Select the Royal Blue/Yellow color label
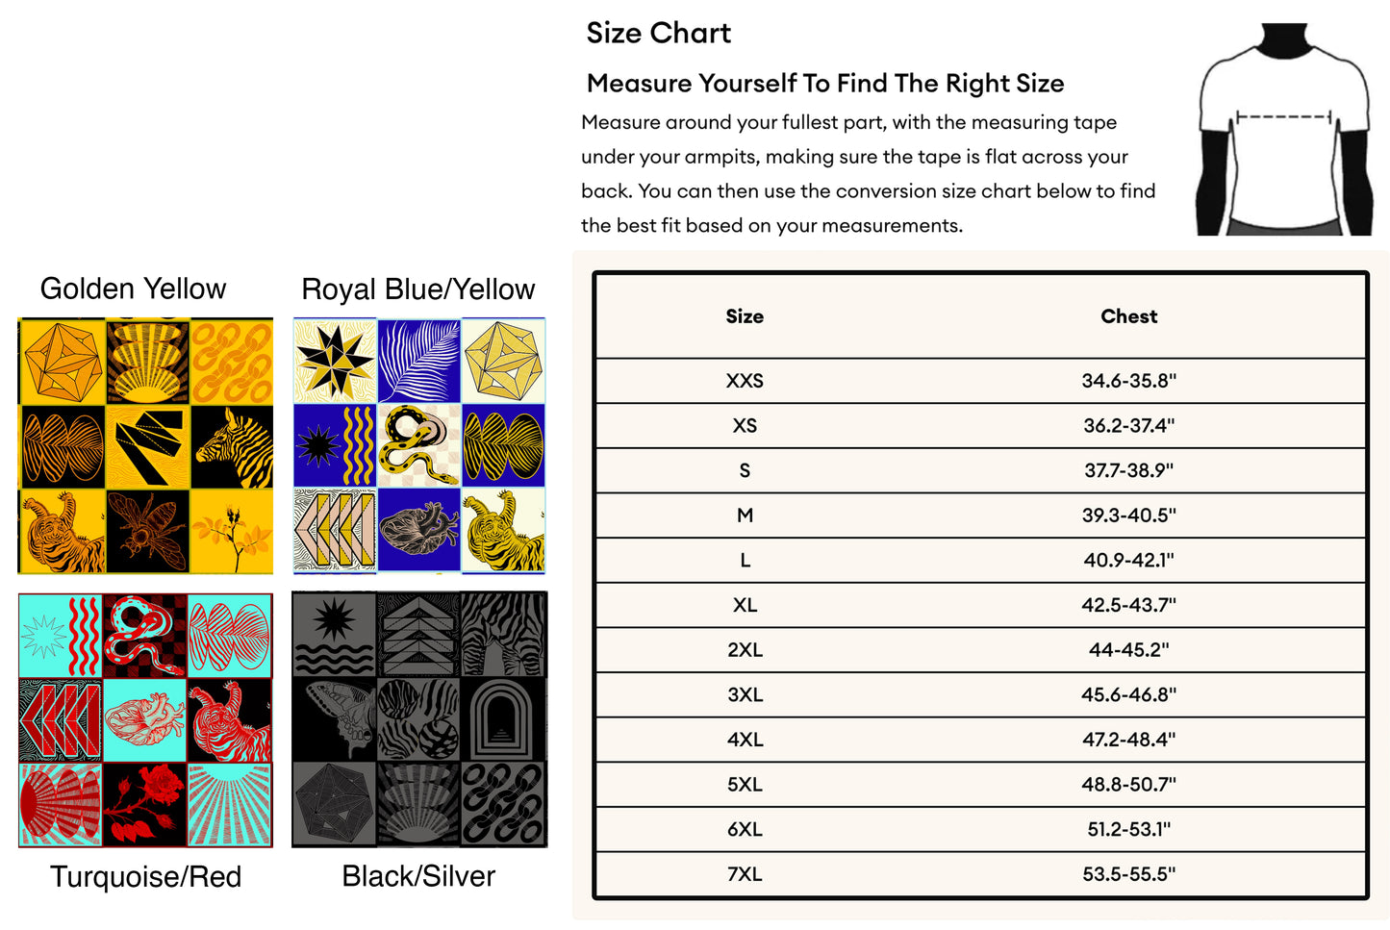 (x=417, y=289)
